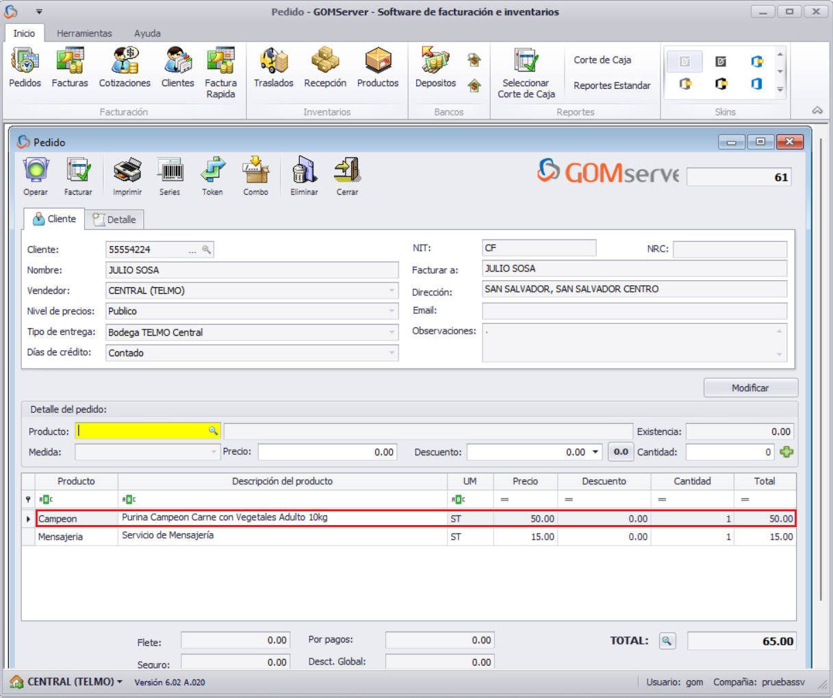The width and height of the screenshot is (833, 698).
Task: Open Nivel de precios dropdown
Action: (x=392, y=311)
